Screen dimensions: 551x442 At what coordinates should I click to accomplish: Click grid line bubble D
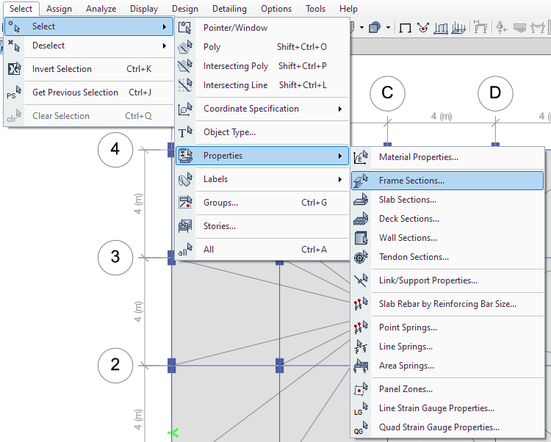(495, 93)
